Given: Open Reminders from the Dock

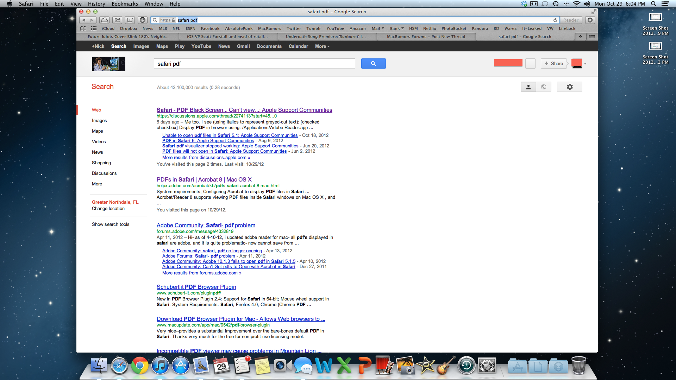Looking at the screenshot, I should (242, 366).
